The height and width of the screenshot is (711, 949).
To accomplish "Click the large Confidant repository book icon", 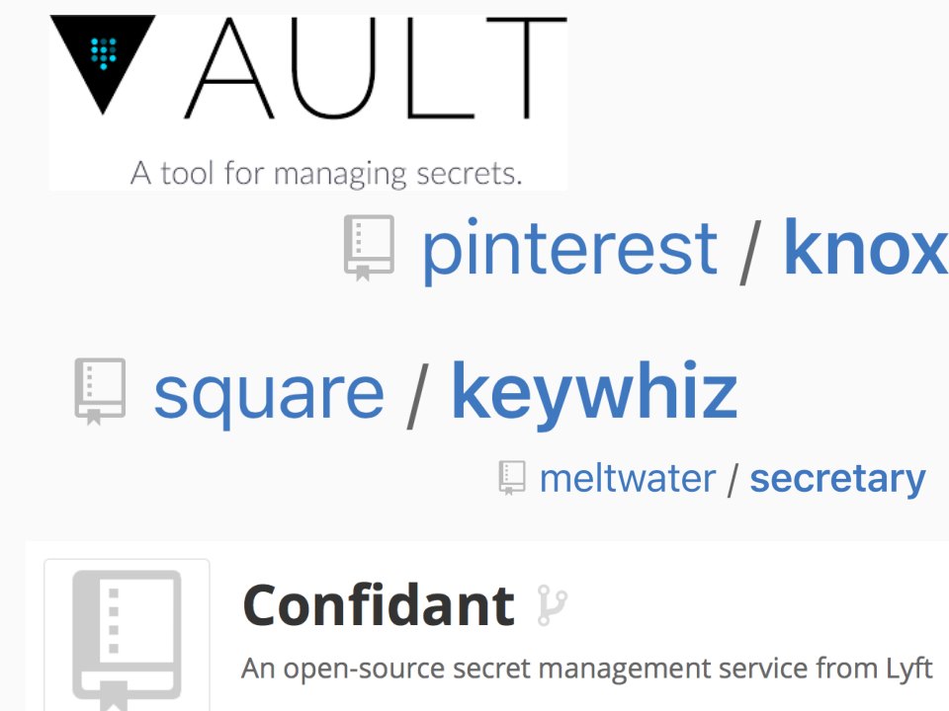I will point(128,640).
